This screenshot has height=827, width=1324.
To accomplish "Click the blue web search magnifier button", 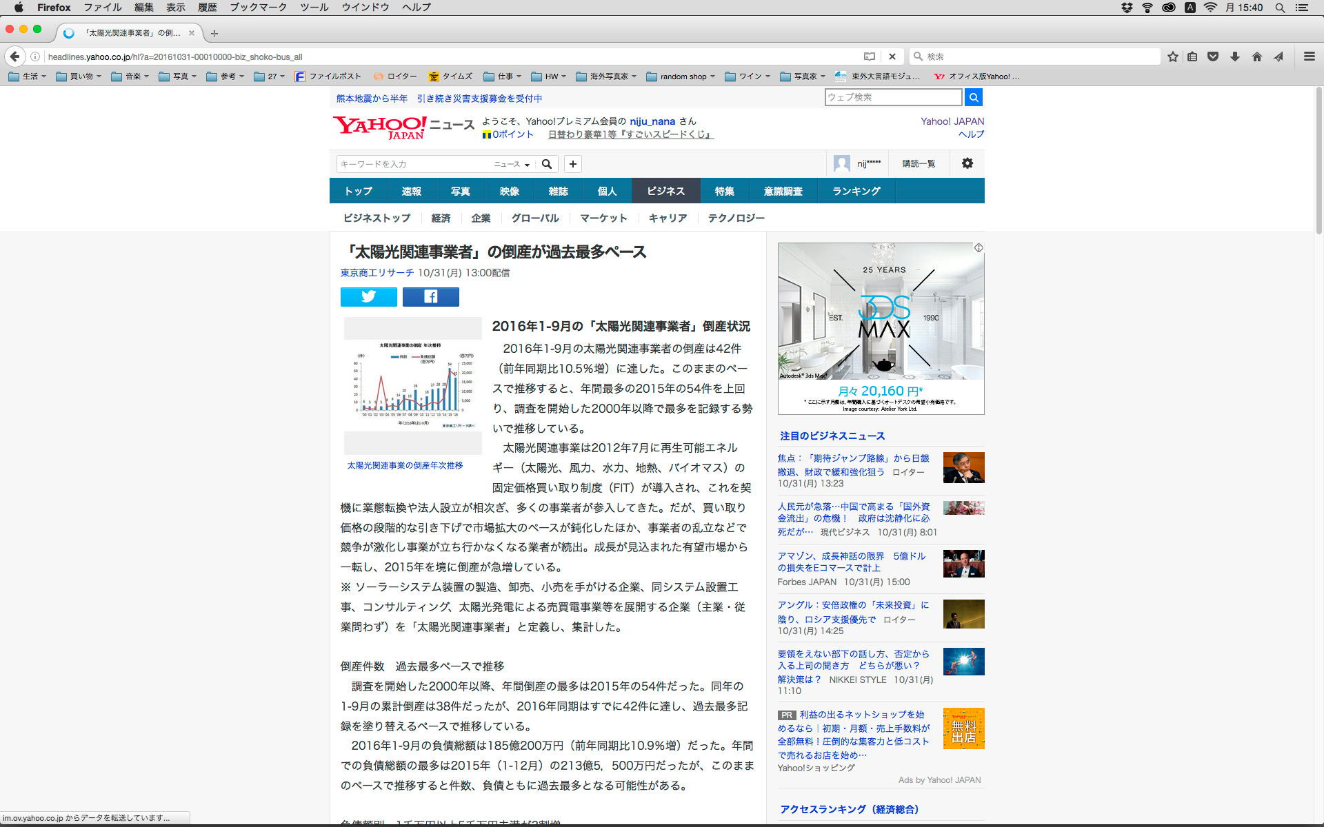I will 973,98.
